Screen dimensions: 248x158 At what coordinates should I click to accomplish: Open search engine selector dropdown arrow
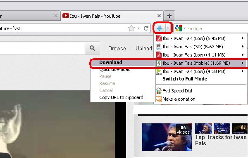pos(184,28)
